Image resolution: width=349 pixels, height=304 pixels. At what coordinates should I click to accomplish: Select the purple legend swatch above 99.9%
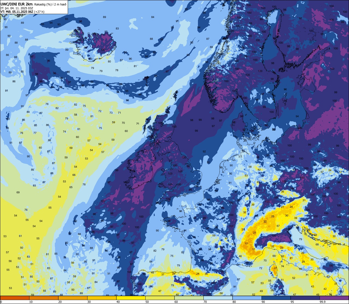coord(334,298)
